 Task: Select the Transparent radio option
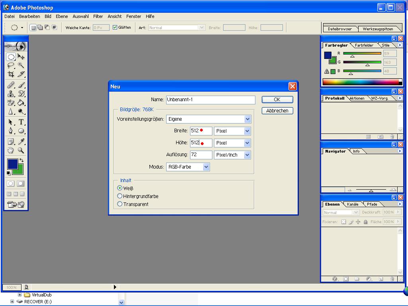(120, 204)
